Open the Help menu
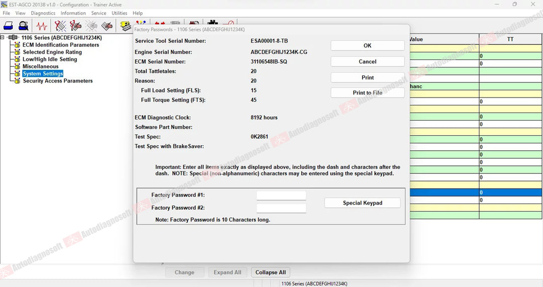Screen dimensions: 543x287 (x=137, y=13)
